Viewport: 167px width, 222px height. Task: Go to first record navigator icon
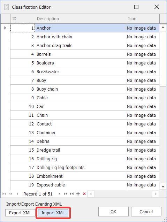click(x=4, y=194)
